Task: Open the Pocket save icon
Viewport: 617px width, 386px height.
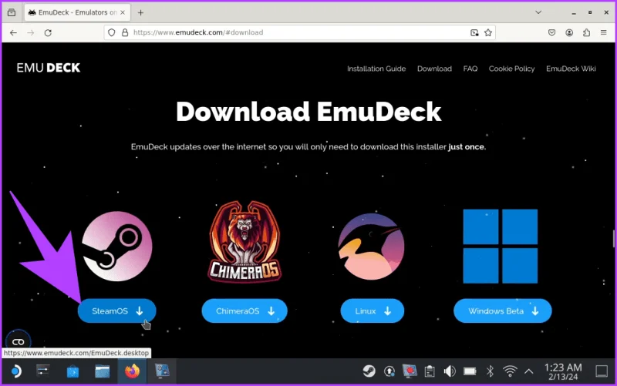Action: coord(551,32)
